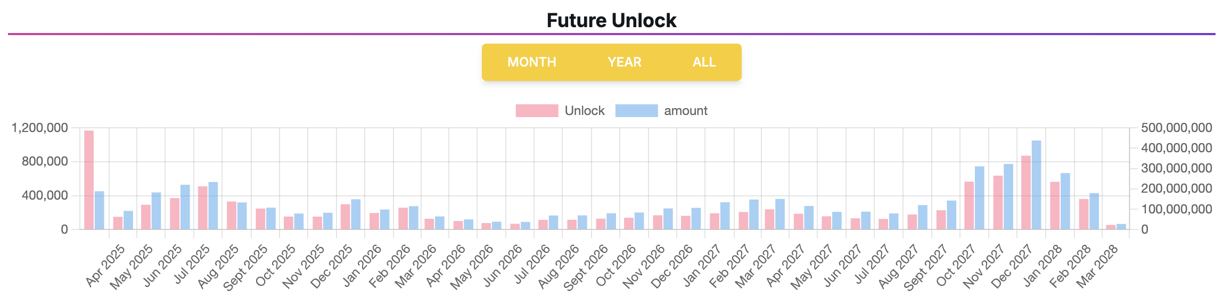Click the blue Dec 2027 amount bar

click(x=1036, y=186)
